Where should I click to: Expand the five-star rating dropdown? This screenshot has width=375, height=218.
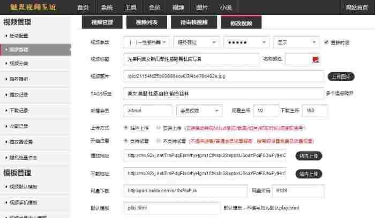(x=245, y=42)
